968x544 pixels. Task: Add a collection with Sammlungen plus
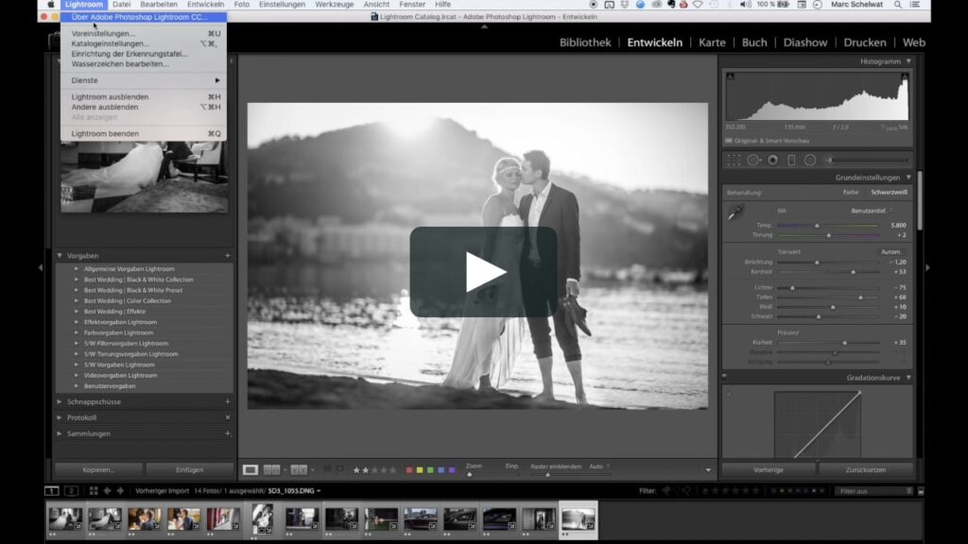tap(227, 433)
